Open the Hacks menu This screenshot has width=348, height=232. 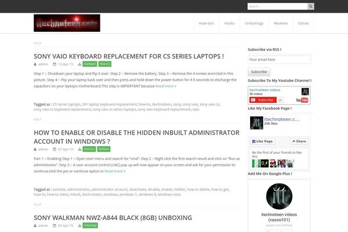point(229,23)
